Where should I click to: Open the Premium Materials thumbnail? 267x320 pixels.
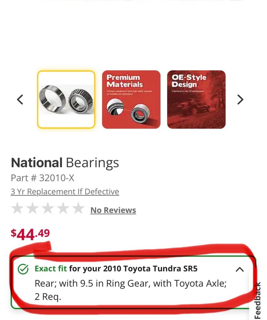coord(131,99)
